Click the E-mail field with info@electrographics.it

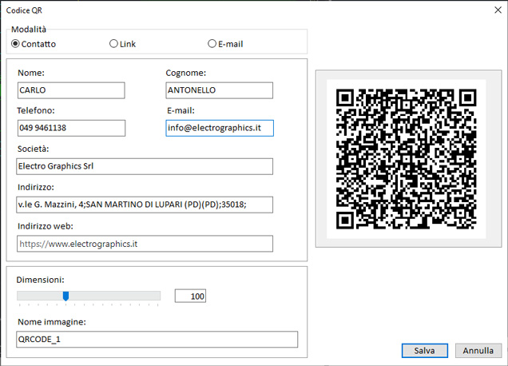point(220,128)
